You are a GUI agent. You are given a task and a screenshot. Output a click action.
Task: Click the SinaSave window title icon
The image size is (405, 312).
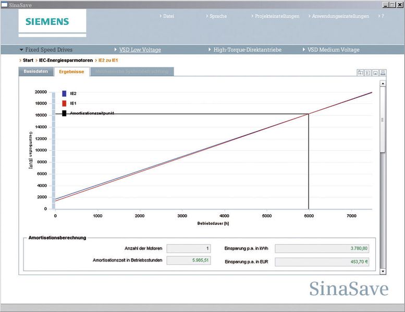[x=4, y=5]
